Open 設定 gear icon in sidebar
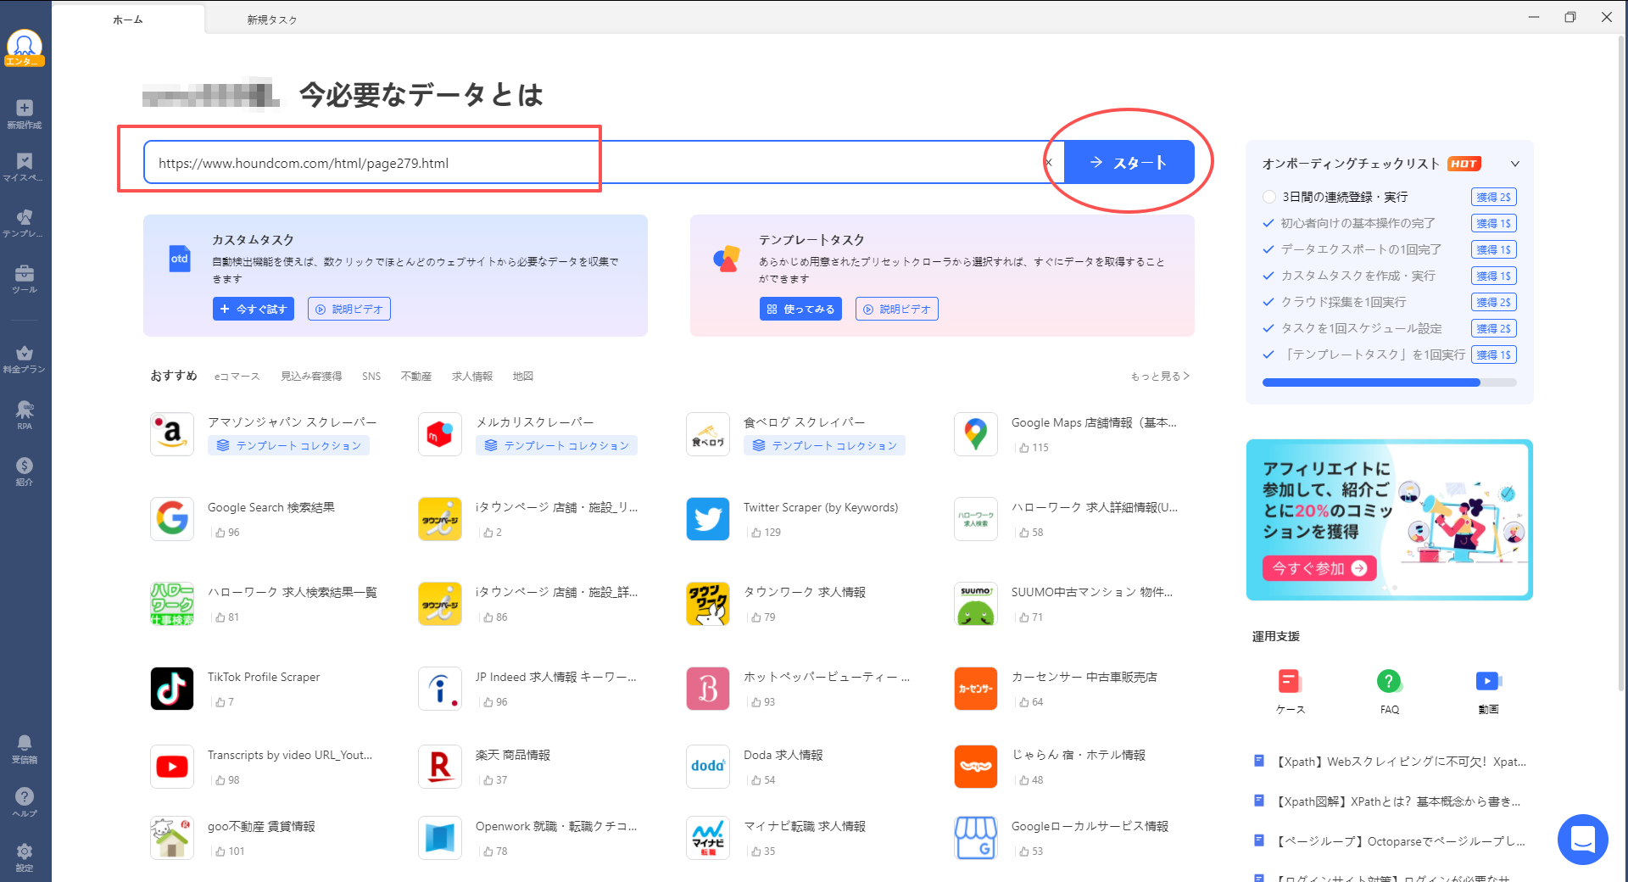 (x=25, y=856)
